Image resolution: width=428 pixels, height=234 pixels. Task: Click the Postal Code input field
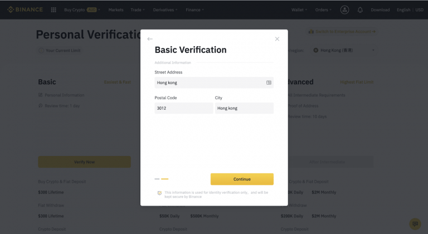[183, 108]
